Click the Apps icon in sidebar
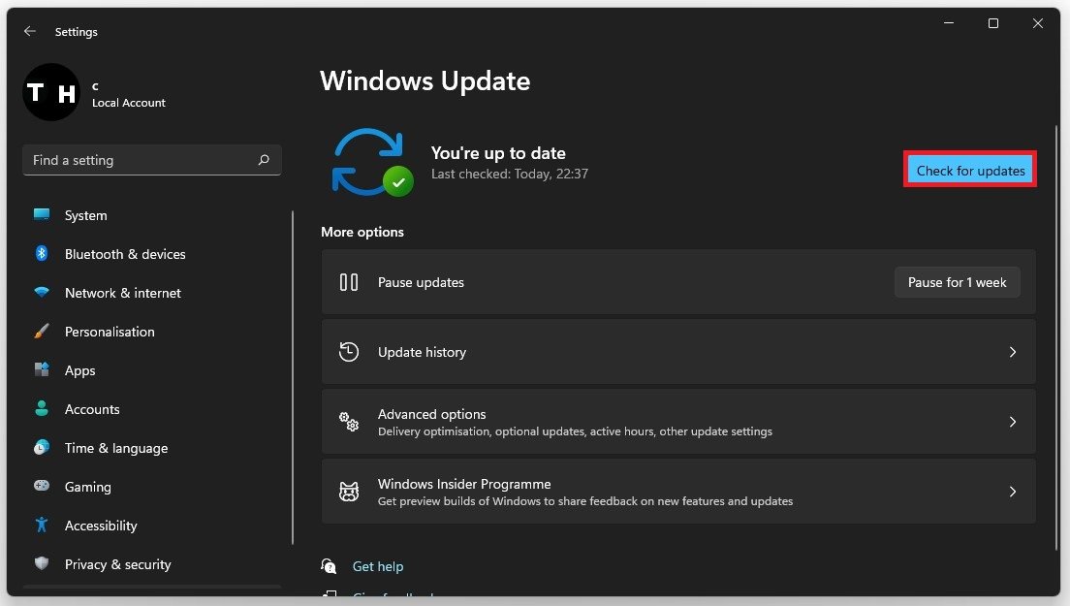1070x606 pixels. (x=42, y=370)
